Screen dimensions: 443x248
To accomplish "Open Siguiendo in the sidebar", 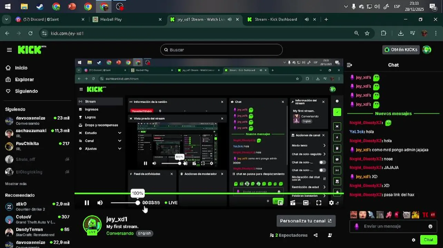I will (x=26, y=91).
